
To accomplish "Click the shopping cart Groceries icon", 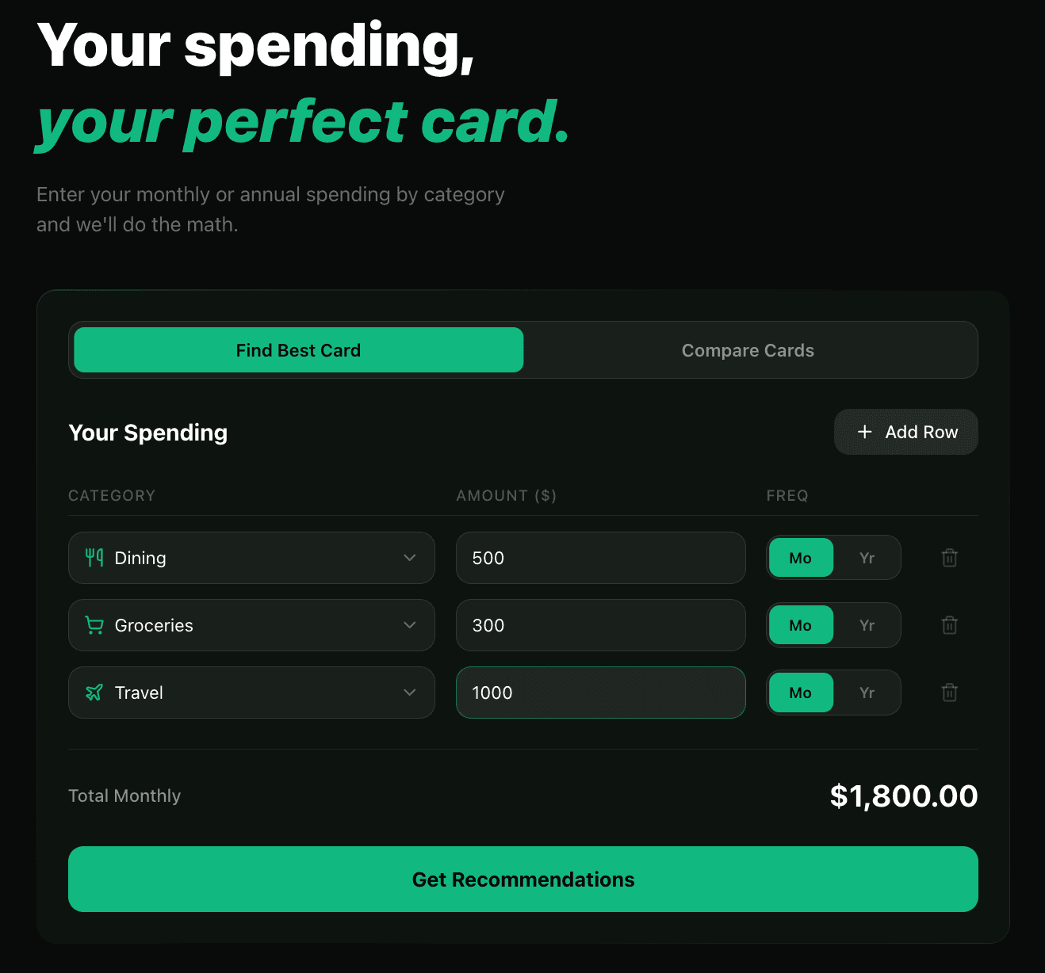I will click(94, 625).
